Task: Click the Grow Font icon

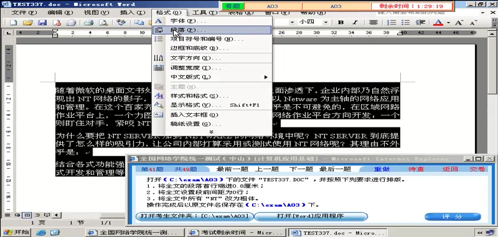Action: click(x=459, y=23)
